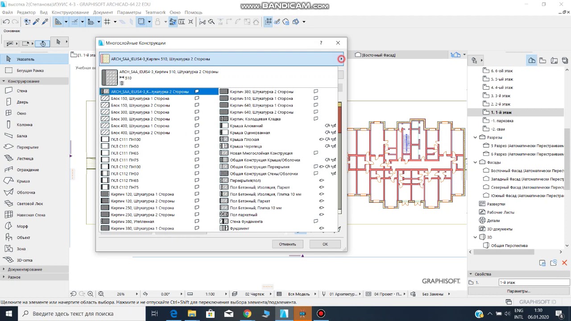Select the Стена (Wall) tool
Screen dimensions: 571x321
[x=21, y=91]
